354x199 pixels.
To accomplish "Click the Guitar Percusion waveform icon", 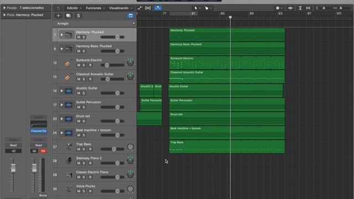I will tap(69, 105).
